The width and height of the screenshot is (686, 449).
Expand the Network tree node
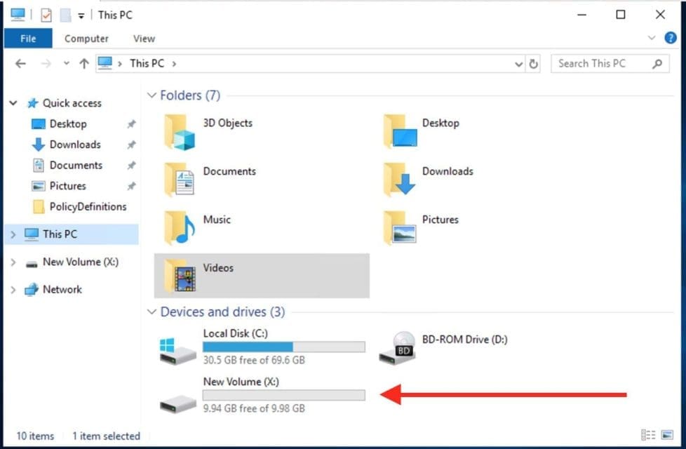[x=13, y=290]
